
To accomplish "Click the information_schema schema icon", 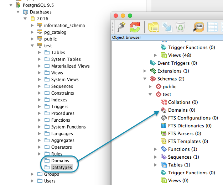I will click(x=40, y=25).
